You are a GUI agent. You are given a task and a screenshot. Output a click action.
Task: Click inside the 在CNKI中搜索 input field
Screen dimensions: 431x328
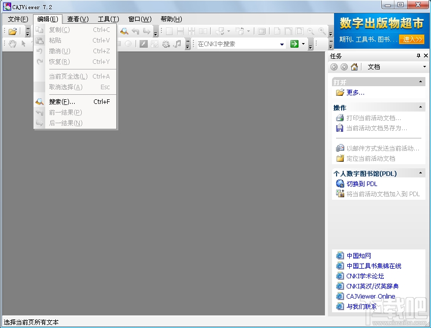228,44
